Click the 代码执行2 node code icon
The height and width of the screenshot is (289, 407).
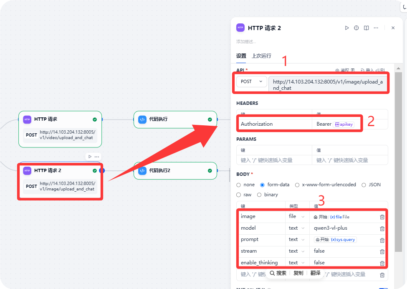pyautogui.click(x=142, y=170)
